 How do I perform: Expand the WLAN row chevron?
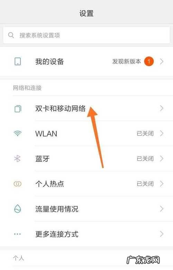click(x=162, y=133)
